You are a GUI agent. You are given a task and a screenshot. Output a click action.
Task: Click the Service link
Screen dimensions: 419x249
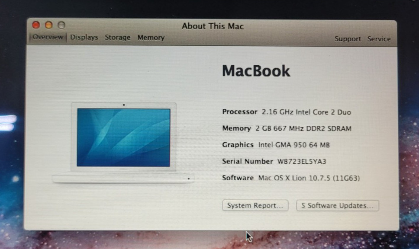[x=379, y=39]
